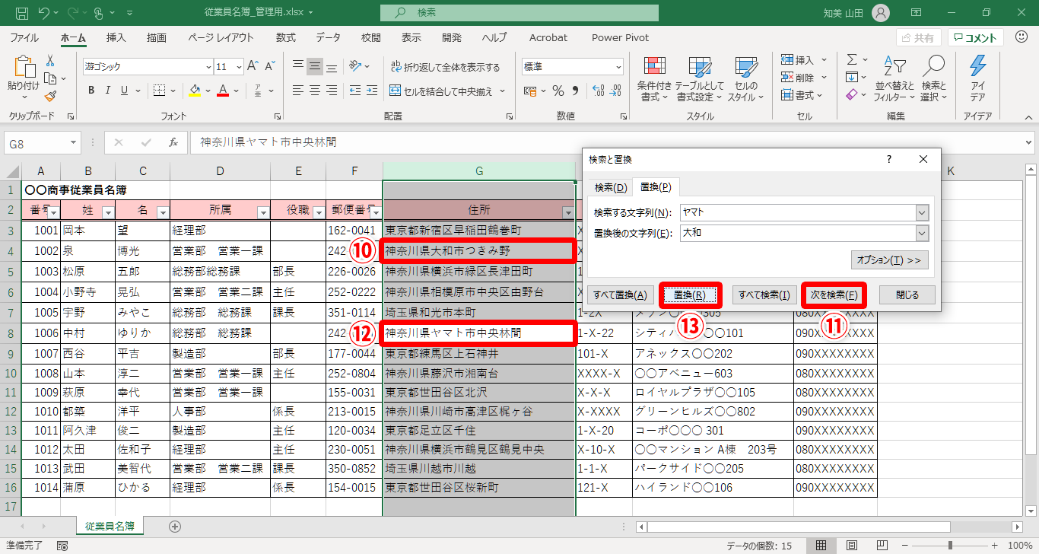Image resolution: width=1039 pixels, height=554 pixels.
Task: Switch to the 挿入 ribbon tab
Action: click(x=116, y=37)
